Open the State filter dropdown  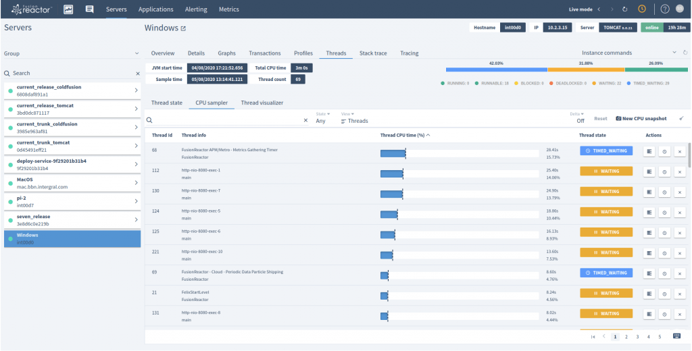click(323, 117)
